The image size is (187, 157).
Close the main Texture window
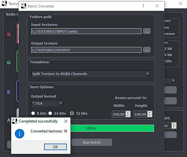point(180,3)
